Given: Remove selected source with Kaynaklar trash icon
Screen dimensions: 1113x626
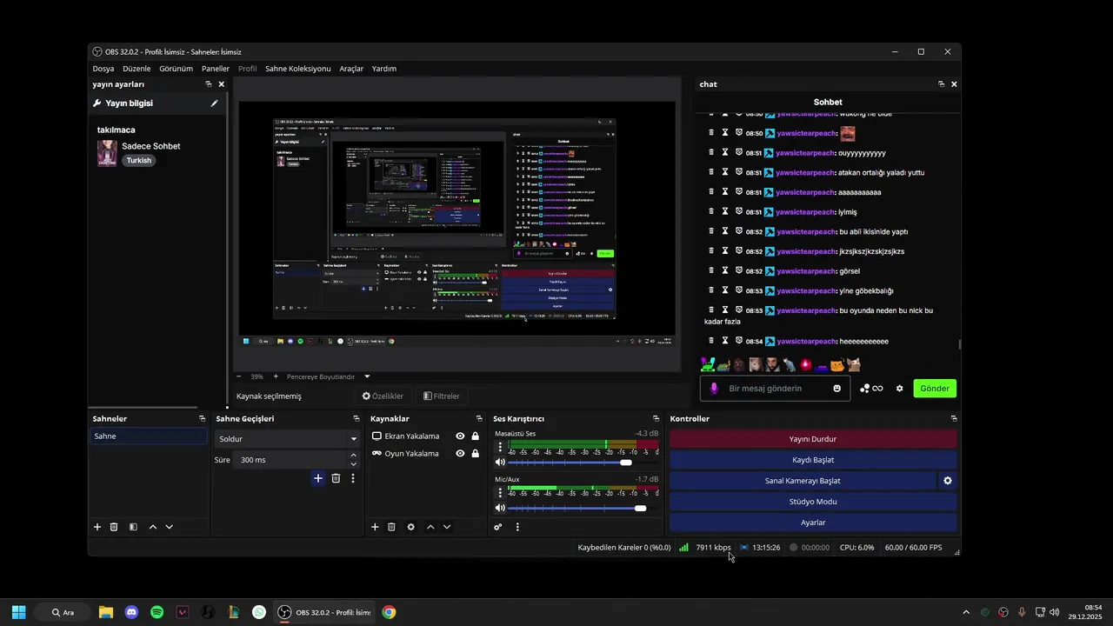Looking at the screenshot, I should click(x=391, y=527).
